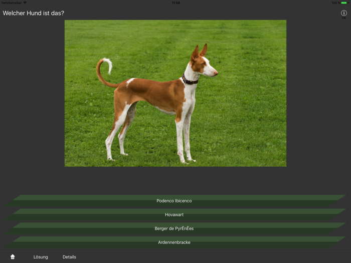Open the info icon at top right

point(344,13)
